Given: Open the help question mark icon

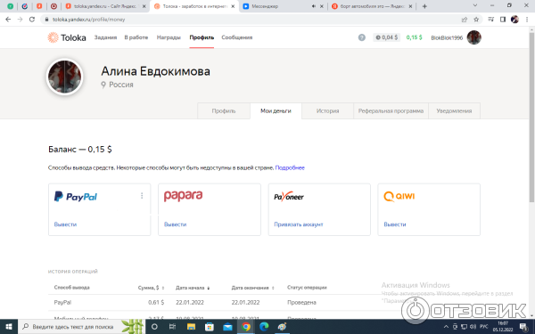Looking at the screenshot, I should (x=362, y=37).
